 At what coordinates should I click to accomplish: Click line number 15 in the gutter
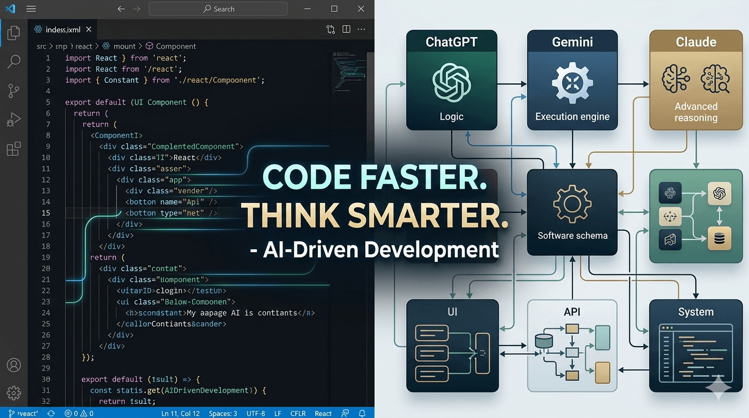tap(46, 213)
